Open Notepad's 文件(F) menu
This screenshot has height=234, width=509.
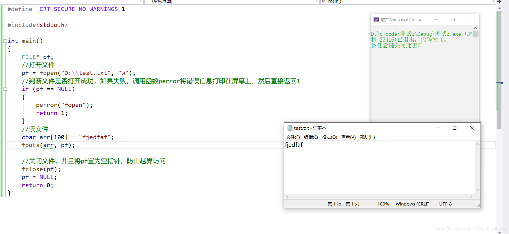click(293, 137)
